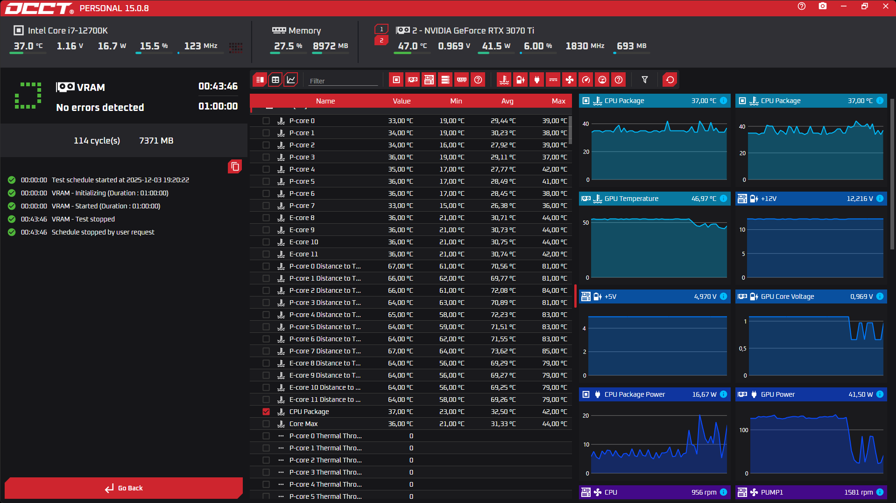Uncheck the CPU Package checkbox
This screenshot has height=503, width=896.
tap(266, 412)
